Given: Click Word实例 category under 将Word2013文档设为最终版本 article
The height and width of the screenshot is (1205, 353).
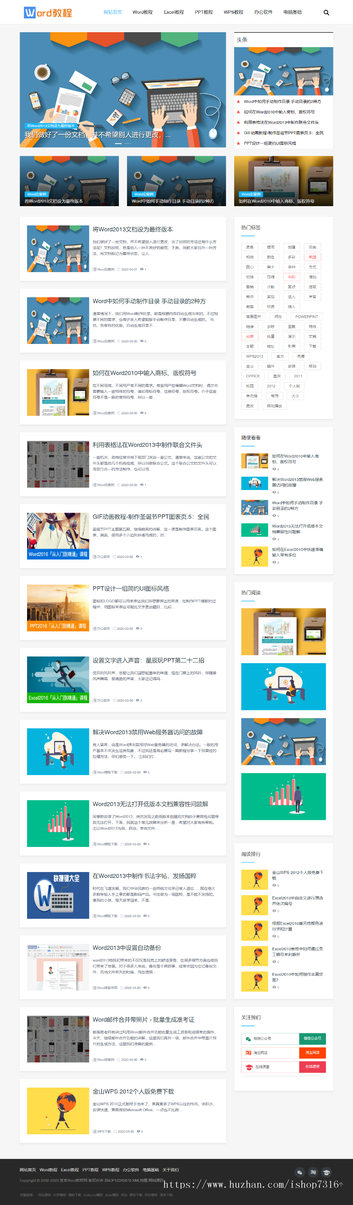Looking at the screenshot, I should [106, 269].
